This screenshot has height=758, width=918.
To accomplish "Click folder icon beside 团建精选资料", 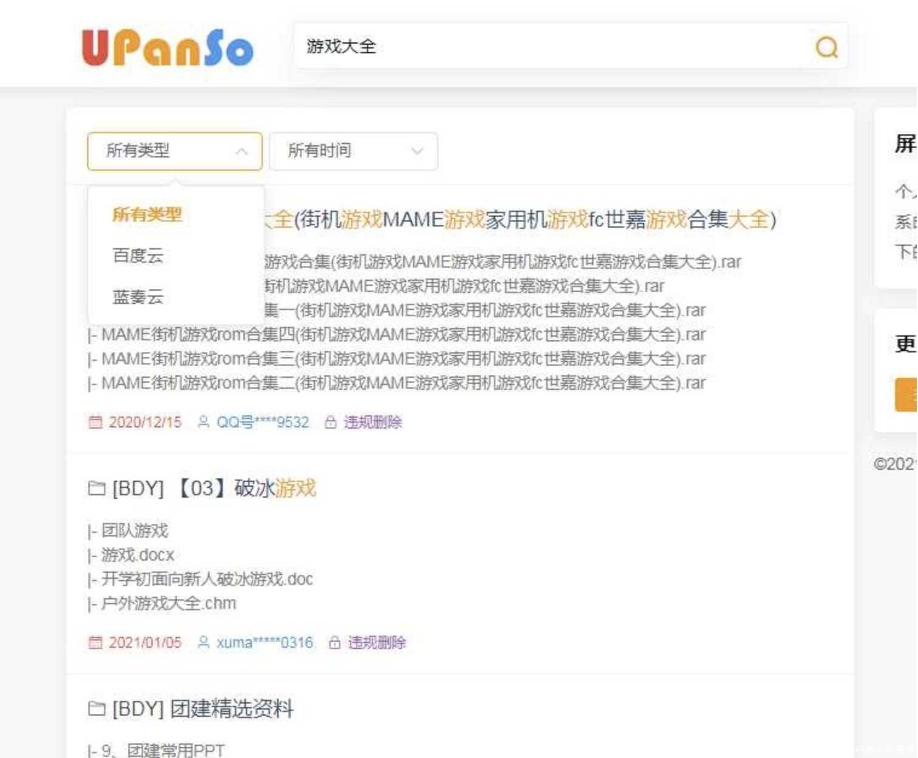I will pyautogui.click(x=97, y=708).
